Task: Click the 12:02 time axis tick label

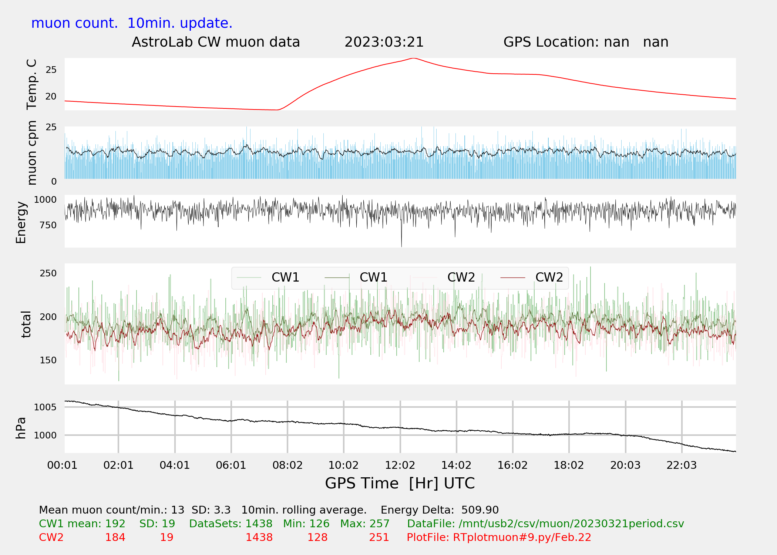Action: tap(400, 465)
